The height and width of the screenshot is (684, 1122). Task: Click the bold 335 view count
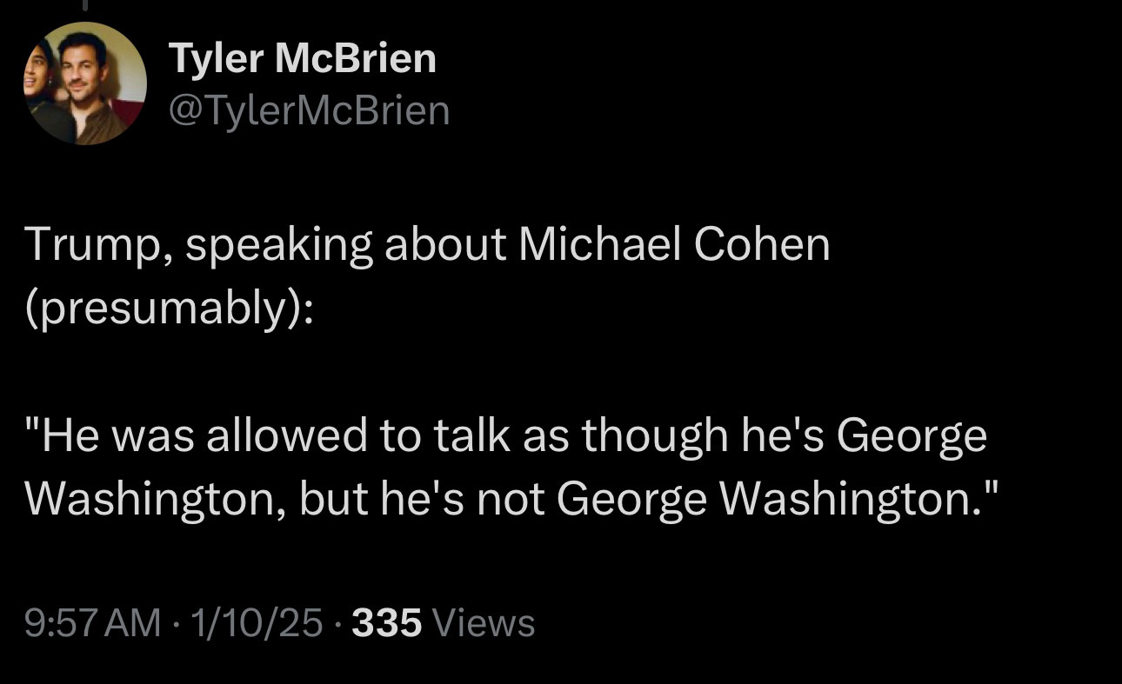pos(387,623)
